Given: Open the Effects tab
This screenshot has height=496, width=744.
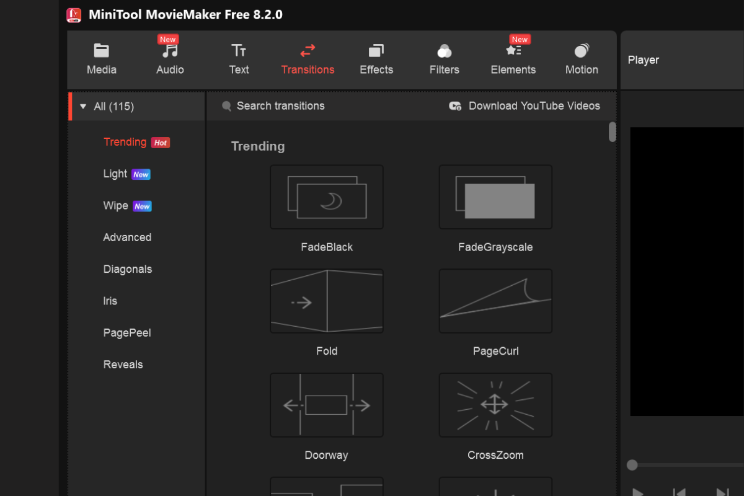Looking at the screenshot, I should tap(376, 60).
